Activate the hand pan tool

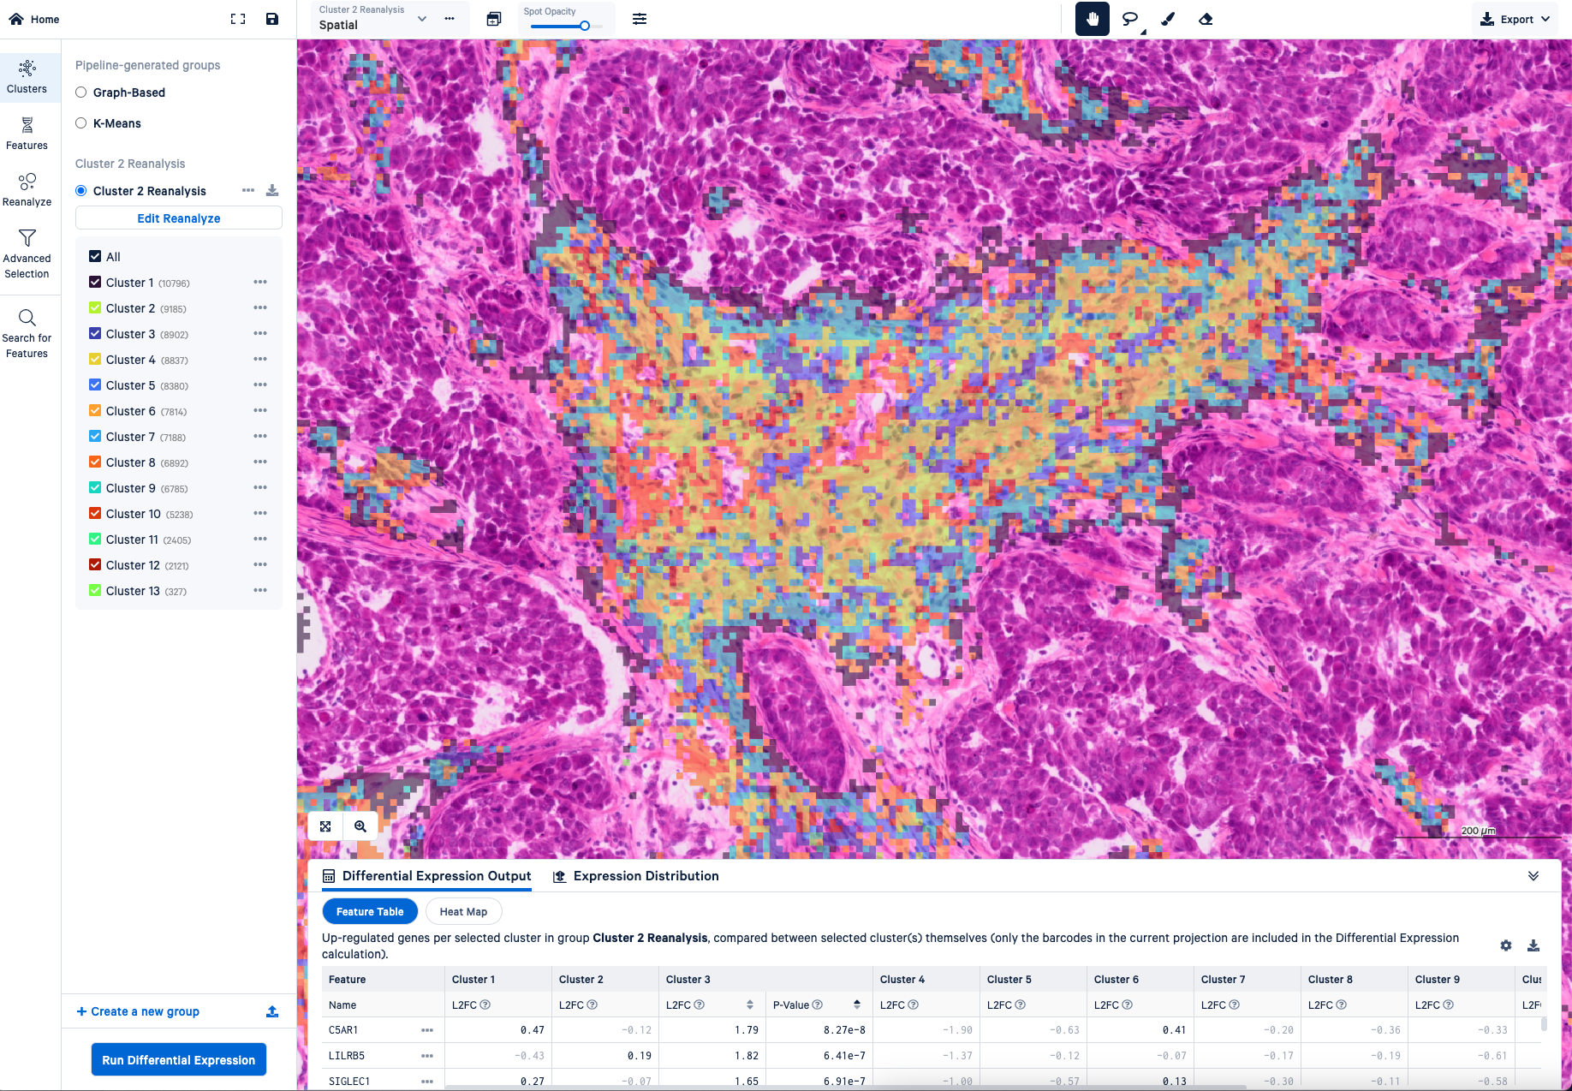1092,19
